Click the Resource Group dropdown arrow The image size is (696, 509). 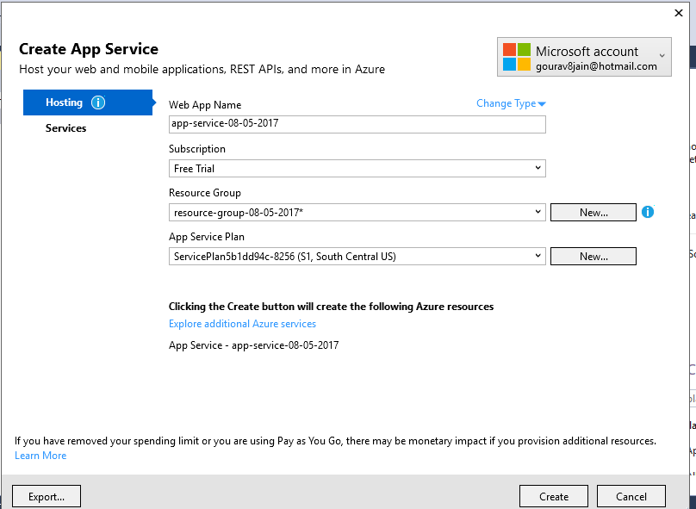[538, 212]
